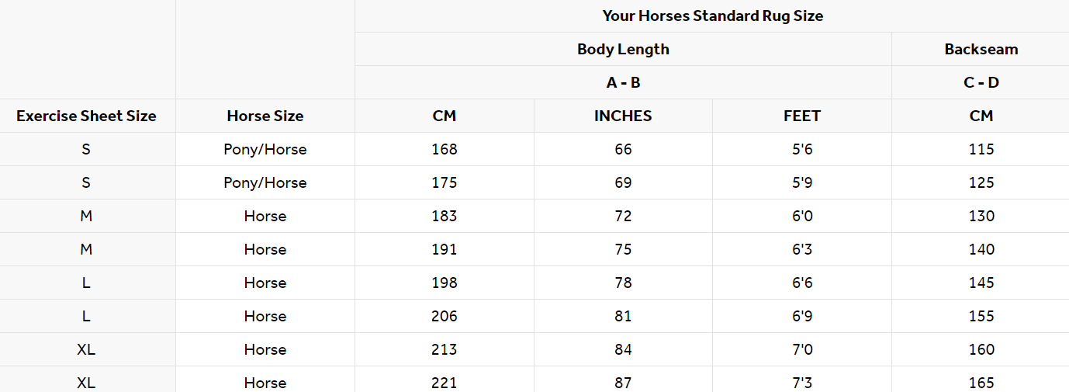Click the 168 body length cell
The width and height of the screenshot is (1069, 392).
445,149
